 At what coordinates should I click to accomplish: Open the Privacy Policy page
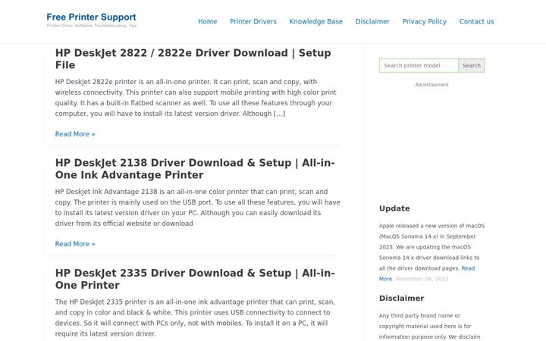pos(424,21)
